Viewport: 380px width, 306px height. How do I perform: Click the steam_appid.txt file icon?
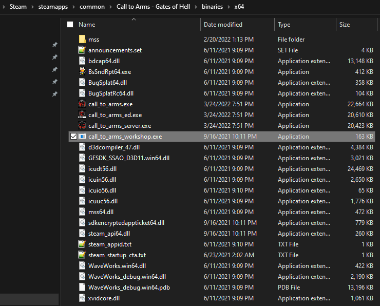click(x=82, y=244)
